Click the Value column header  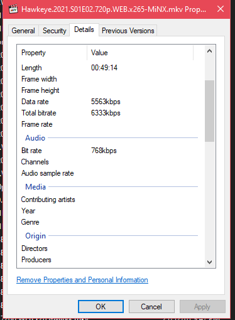pos(140,53)
